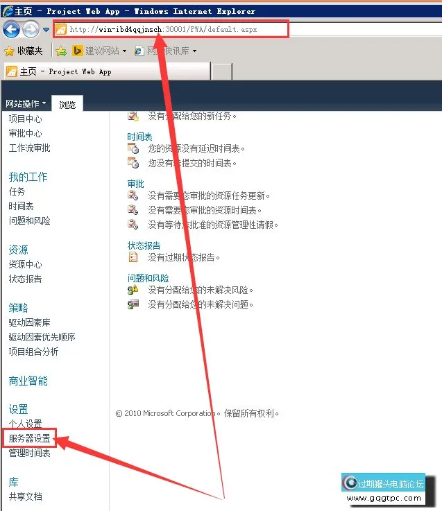Click the Internet Explorer title bar icon
The width and height of the screenshot is (442, 511).
tap(8, 11)
